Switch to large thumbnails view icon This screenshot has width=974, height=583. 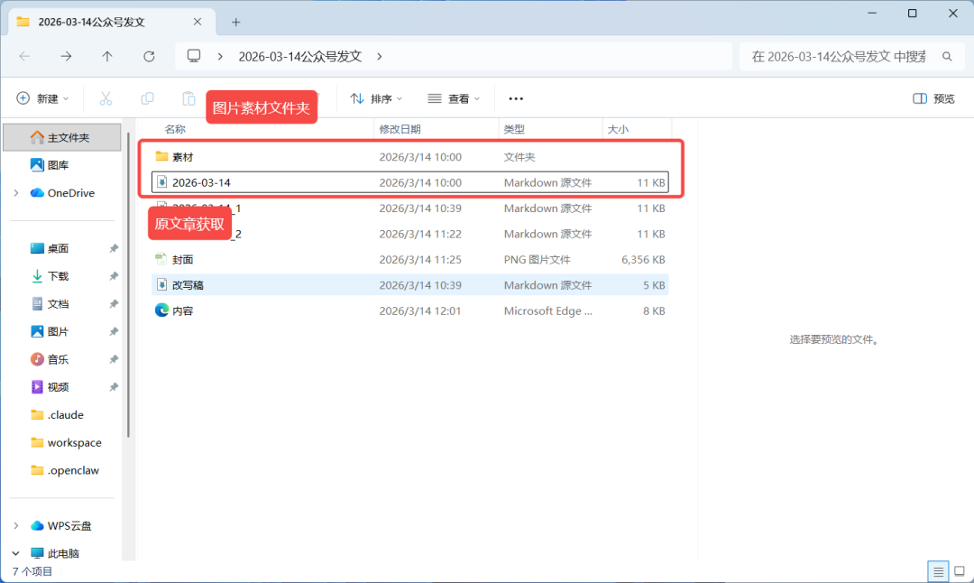pos(959,570)
